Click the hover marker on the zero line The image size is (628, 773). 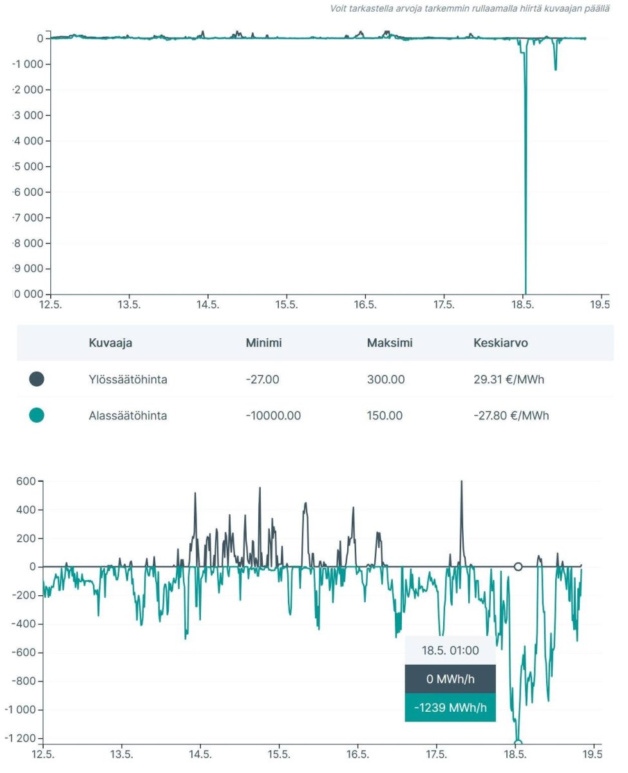518,567
